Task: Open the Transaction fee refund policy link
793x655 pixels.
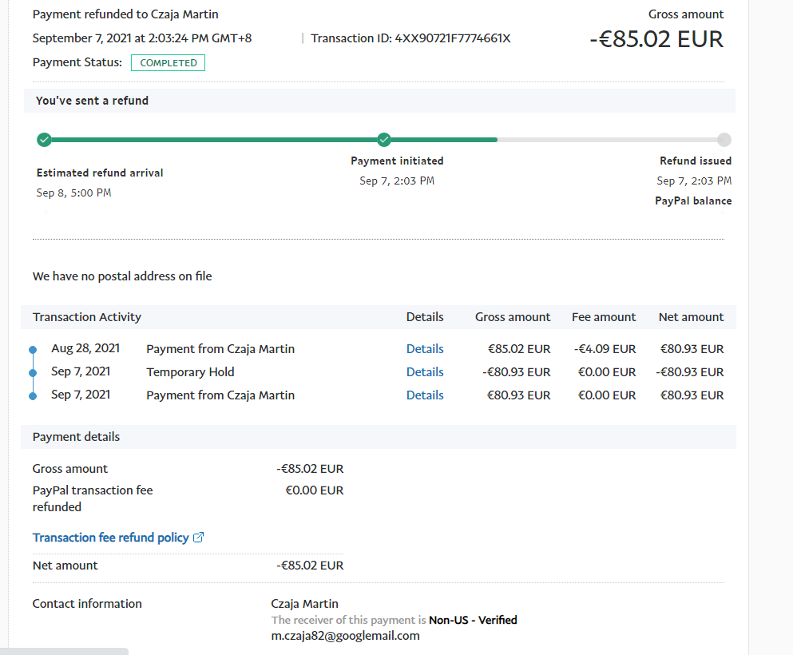Action: tap(110, 538)
